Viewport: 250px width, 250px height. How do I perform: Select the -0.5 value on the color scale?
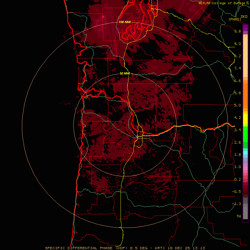click(236, 192)
